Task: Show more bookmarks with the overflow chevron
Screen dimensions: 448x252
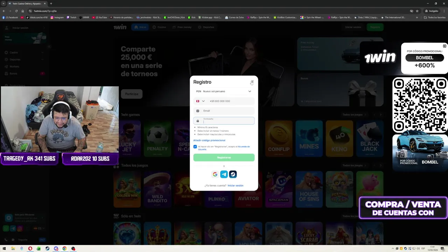Action: 417,17
